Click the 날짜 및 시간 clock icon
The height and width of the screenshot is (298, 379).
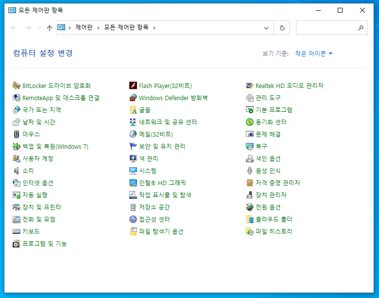point(16,122)
